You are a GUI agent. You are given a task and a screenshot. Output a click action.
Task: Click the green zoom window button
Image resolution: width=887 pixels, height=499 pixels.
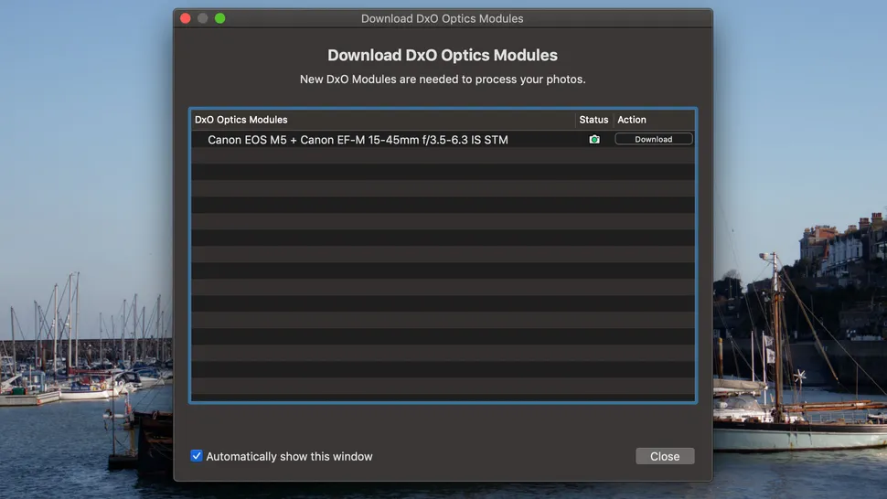[220, 18]
